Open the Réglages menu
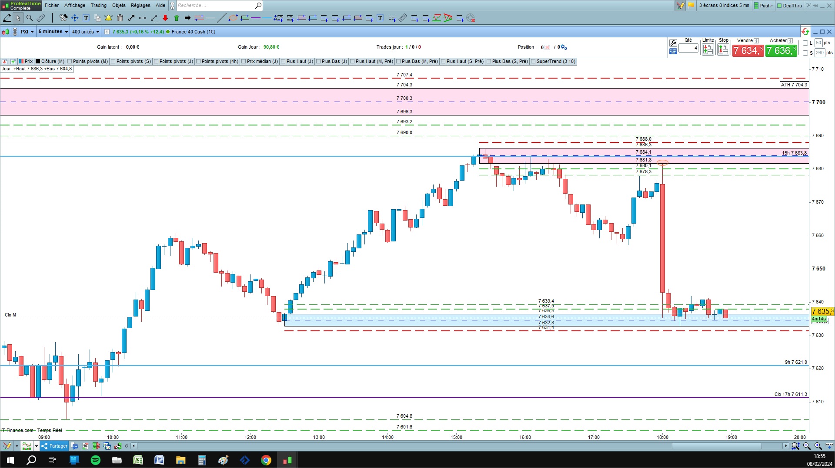The width and height of the screenshot is (835, 468). pyautogui.click(x=140, y=6)
